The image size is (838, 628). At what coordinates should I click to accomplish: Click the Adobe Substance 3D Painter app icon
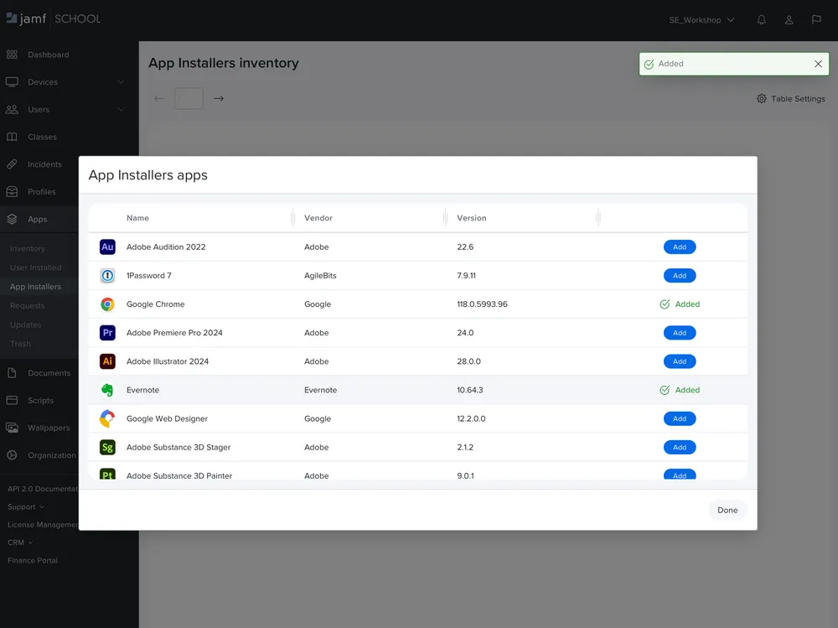107,475
